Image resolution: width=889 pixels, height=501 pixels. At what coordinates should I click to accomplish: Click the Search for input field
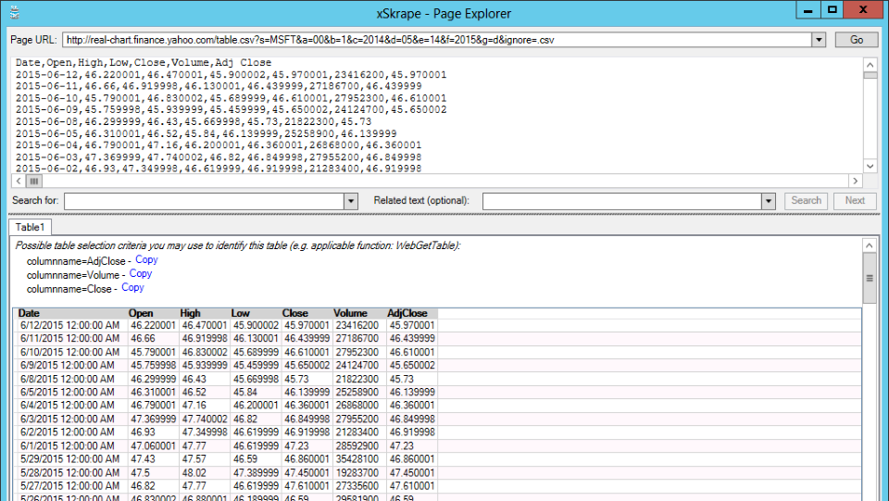[x=204, y=201]
